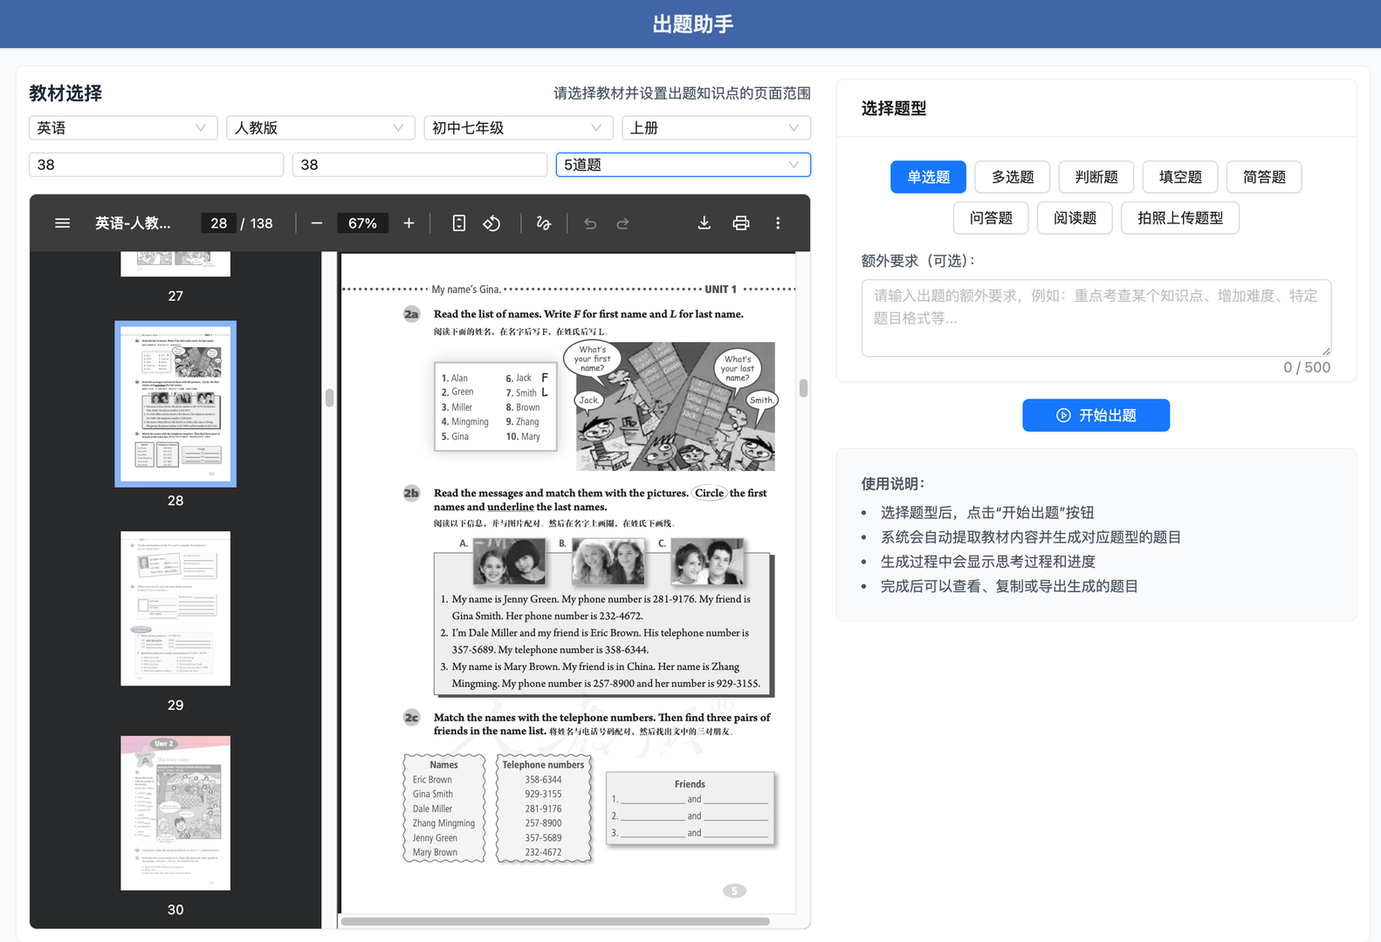Click photo C in exercise 2b
Viewport: 1381px width, 942px height.
707,561
